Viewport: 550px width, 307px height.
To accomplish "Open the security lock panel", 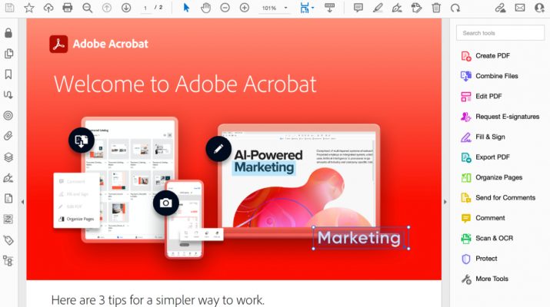I will [x=8, y=33].
